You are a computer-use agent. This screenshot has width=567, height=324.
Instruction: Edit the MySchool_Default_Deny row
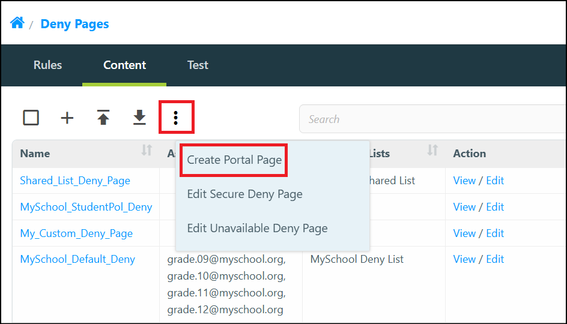click(495, 259)
